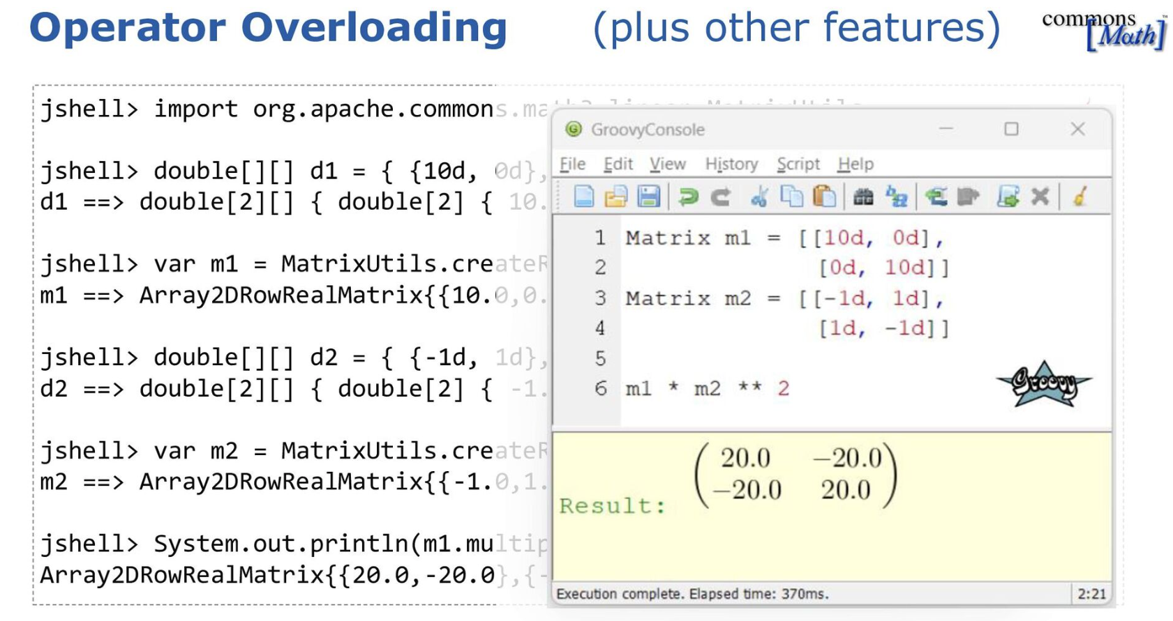Open the View menu
The width and height of the screenshot is (1173, 621).
click(x=668, y=164)
